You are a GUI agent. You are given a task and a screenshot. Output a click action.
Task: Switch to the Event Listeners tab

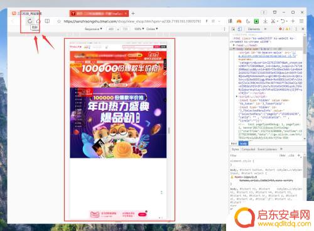pos(267,149)
